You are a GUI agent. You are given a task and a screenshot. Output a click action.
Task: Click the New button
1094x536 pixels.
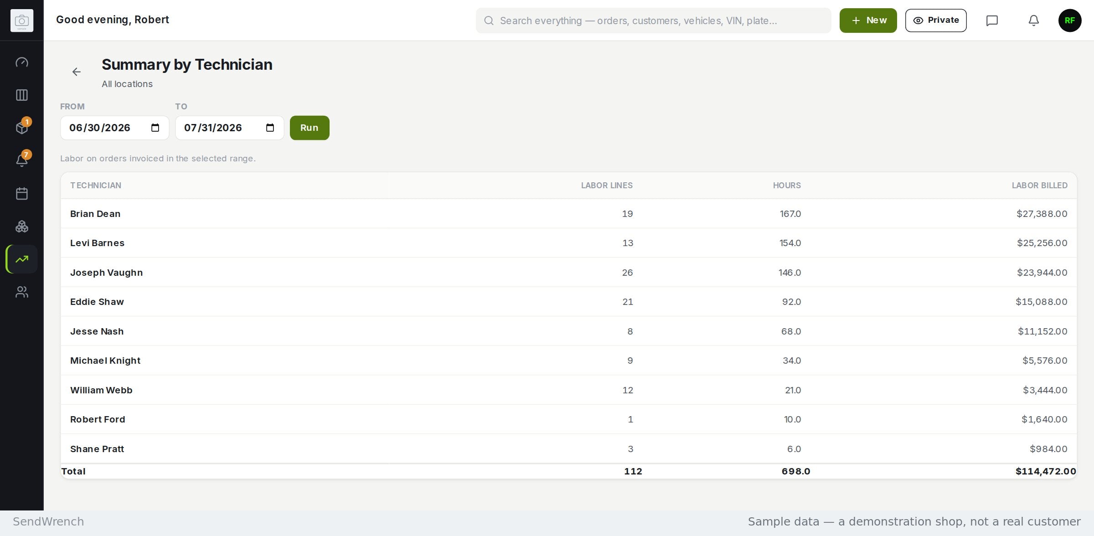[x=868, y=21]
